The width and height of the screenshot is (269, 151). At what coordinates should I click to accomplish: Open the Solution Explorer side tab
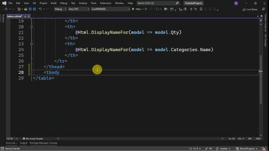(266, 23)
